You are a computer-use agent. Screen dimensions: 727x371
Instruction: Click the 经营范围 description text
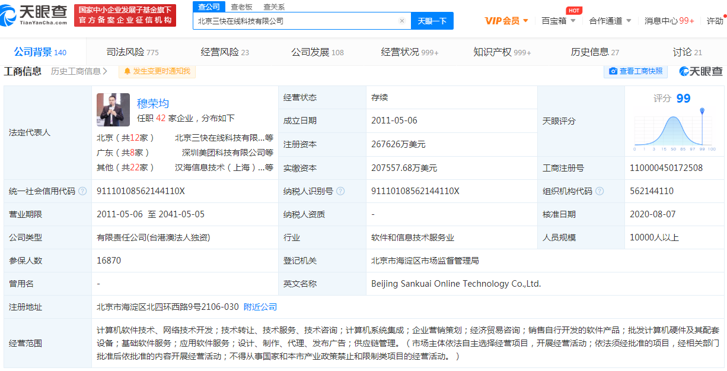coord(409,343)
